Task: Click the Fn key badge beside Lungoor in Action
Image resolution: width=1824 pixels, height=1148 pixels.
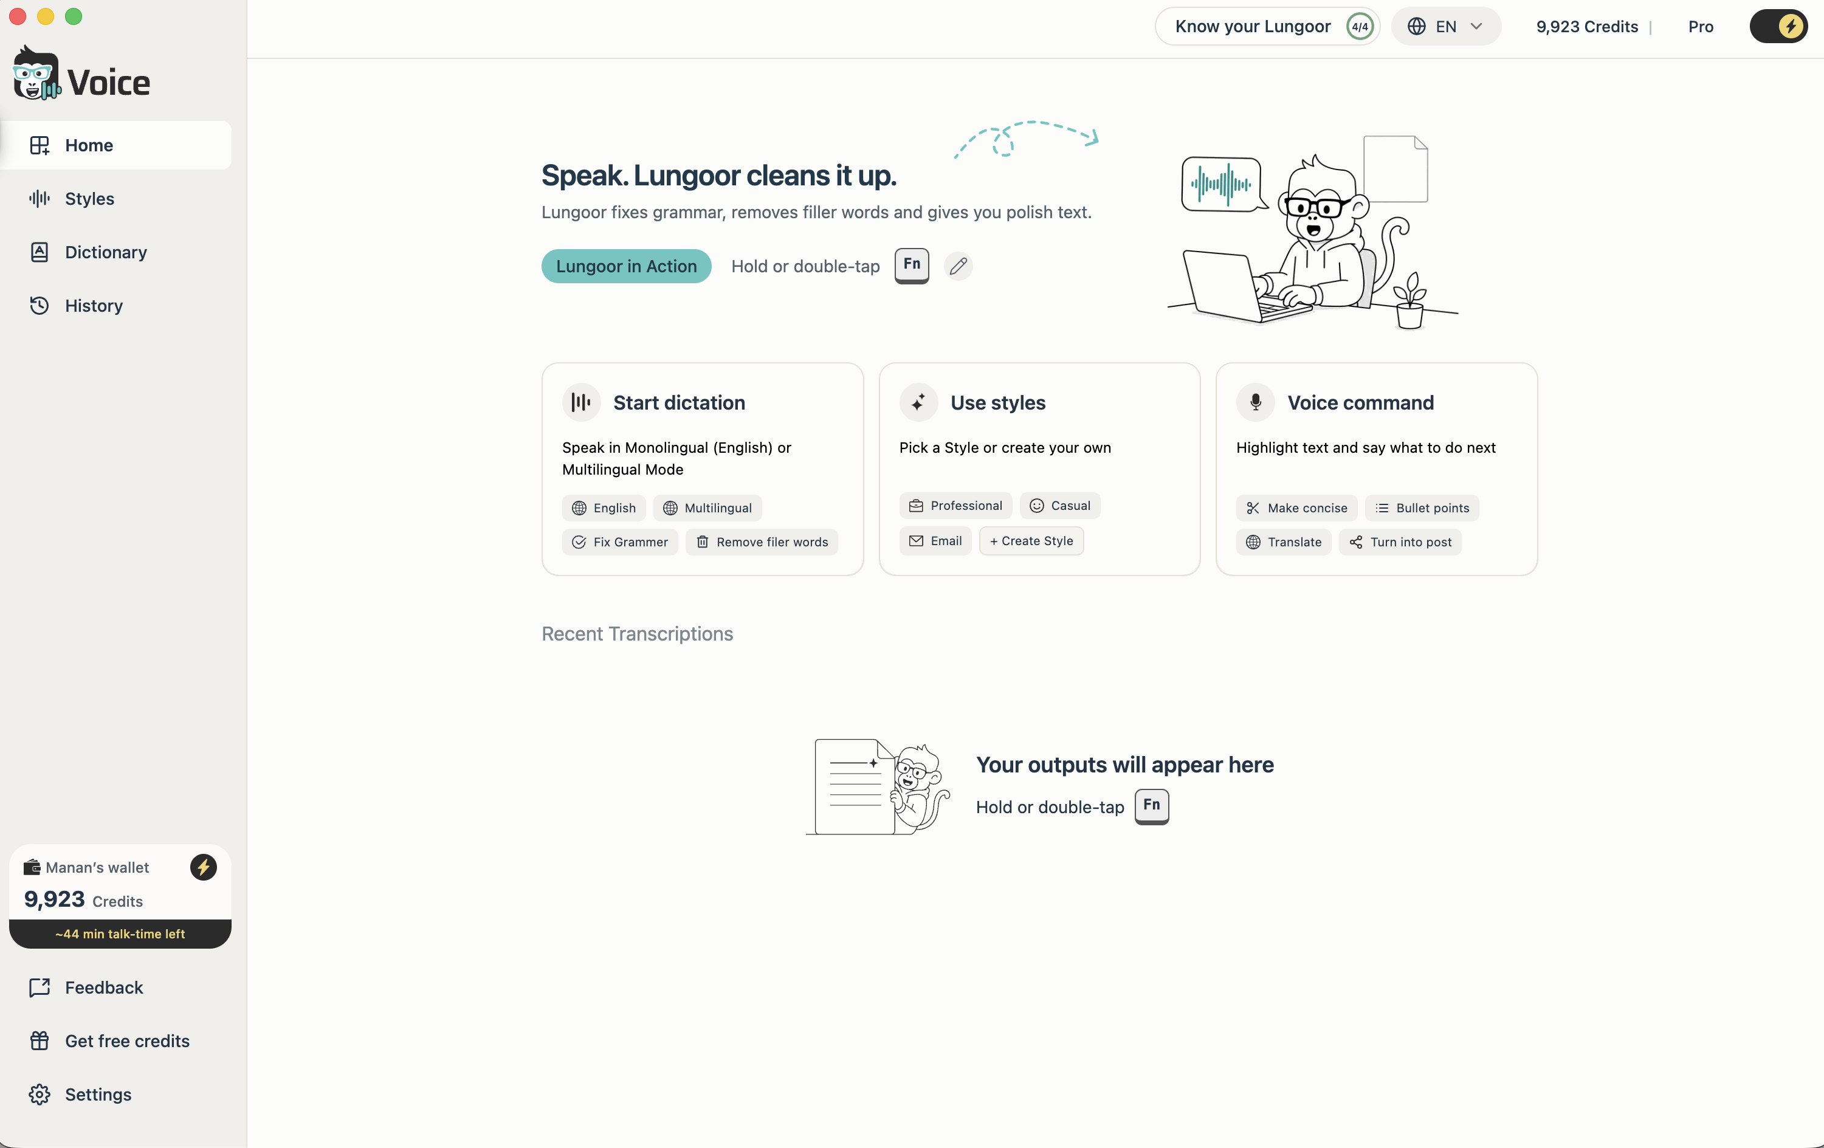Action: (911, 265)
